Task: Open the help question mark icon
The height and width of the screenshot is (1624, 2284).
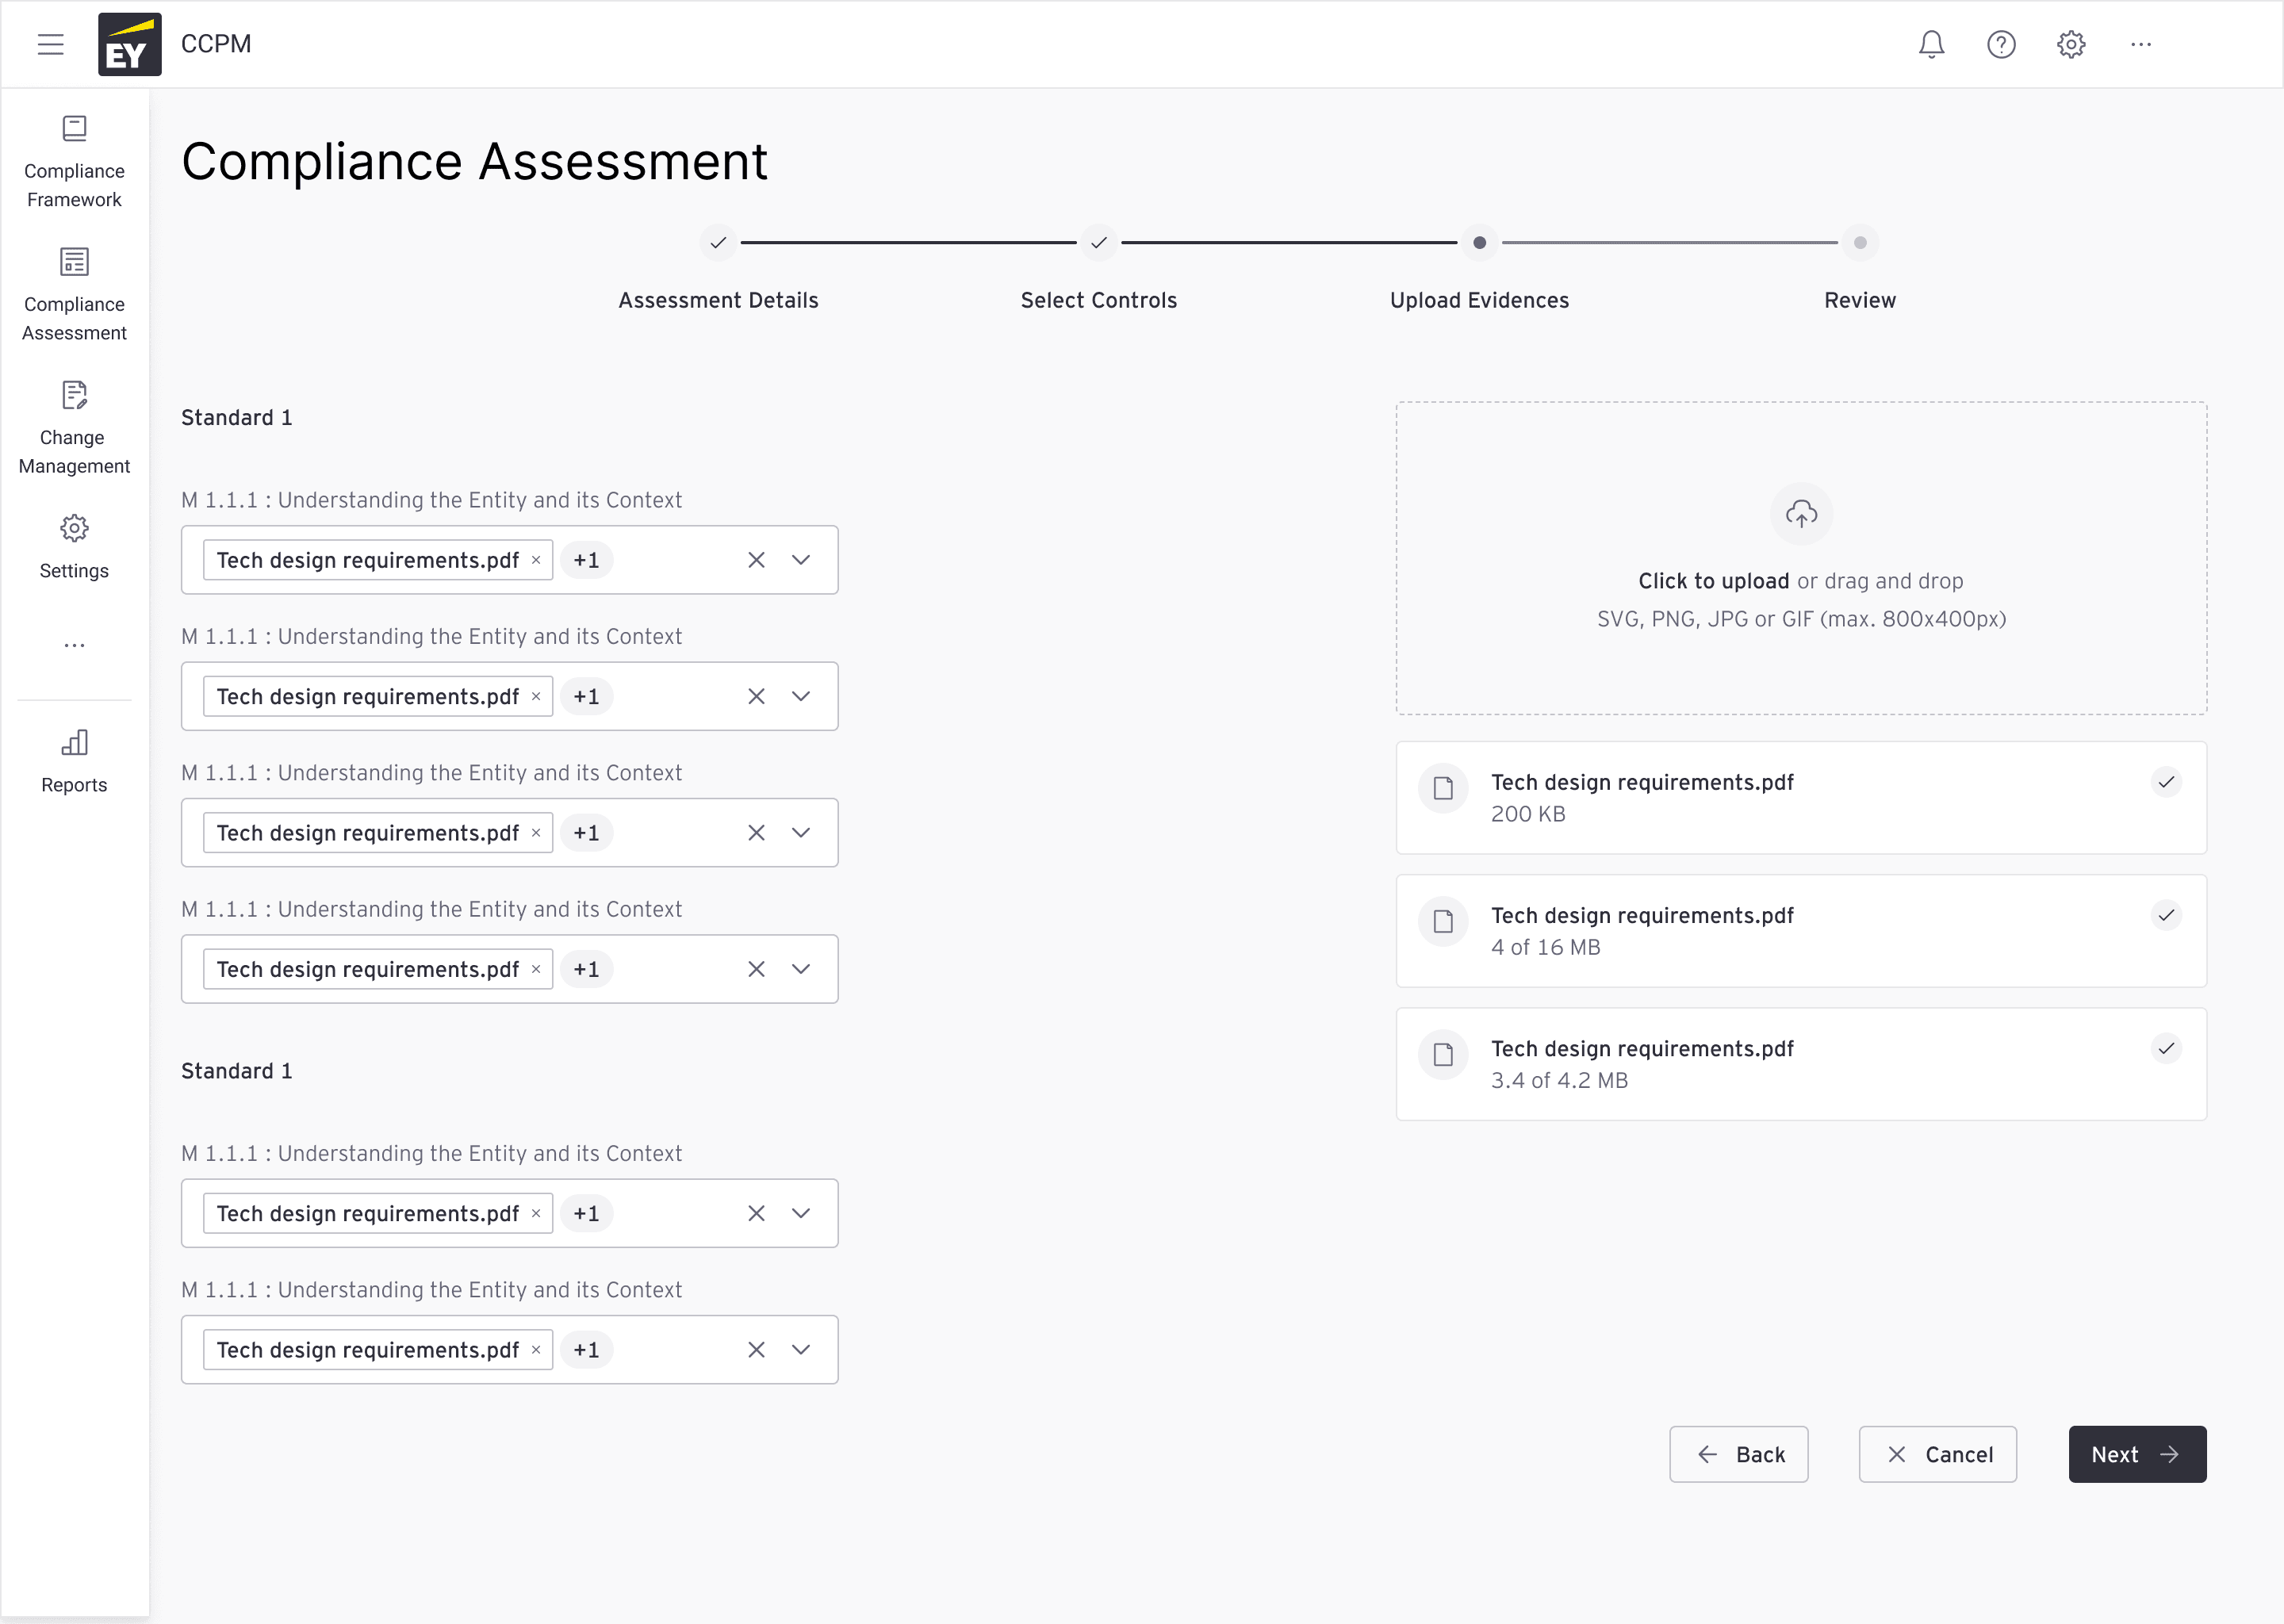Action: click(2001, 44)
